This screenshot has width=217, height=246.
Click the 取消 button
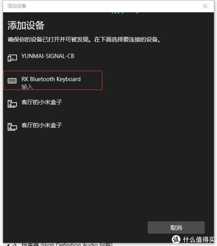tap(176, 228)
